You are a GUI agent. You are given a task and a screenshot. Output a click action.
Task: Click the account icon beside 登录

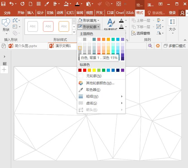(183, 13)
